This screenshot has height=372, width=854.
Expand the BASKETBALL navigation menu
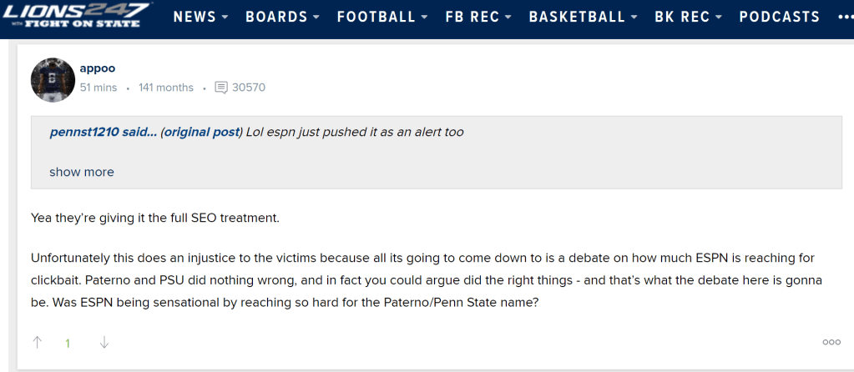tap(584, 17)
